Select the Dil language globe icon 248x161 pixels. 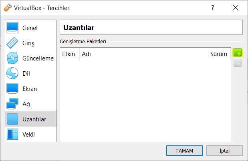point(12,74)
